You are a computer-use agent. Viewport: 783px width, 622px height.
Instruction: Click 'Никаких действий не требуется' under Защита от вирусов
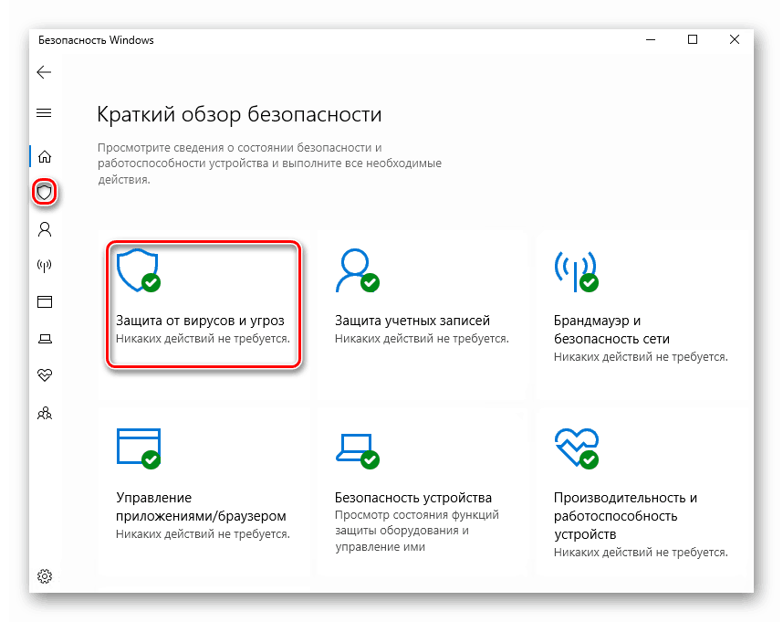(x=203, y=339)
